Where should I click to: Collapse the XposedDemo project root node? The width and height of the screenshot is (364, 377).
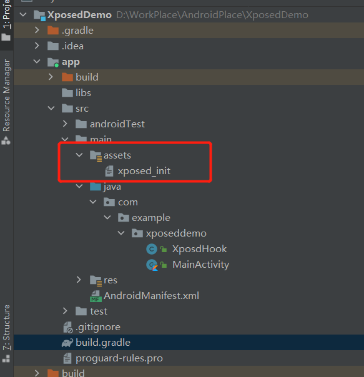[x=23, y=14]
